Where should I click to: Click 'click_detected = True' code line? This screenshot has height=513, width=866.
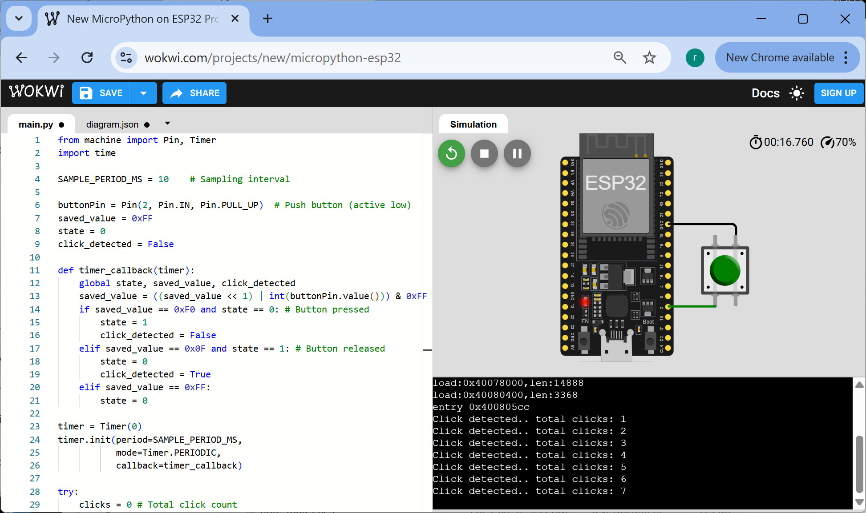tap(155, 374)
